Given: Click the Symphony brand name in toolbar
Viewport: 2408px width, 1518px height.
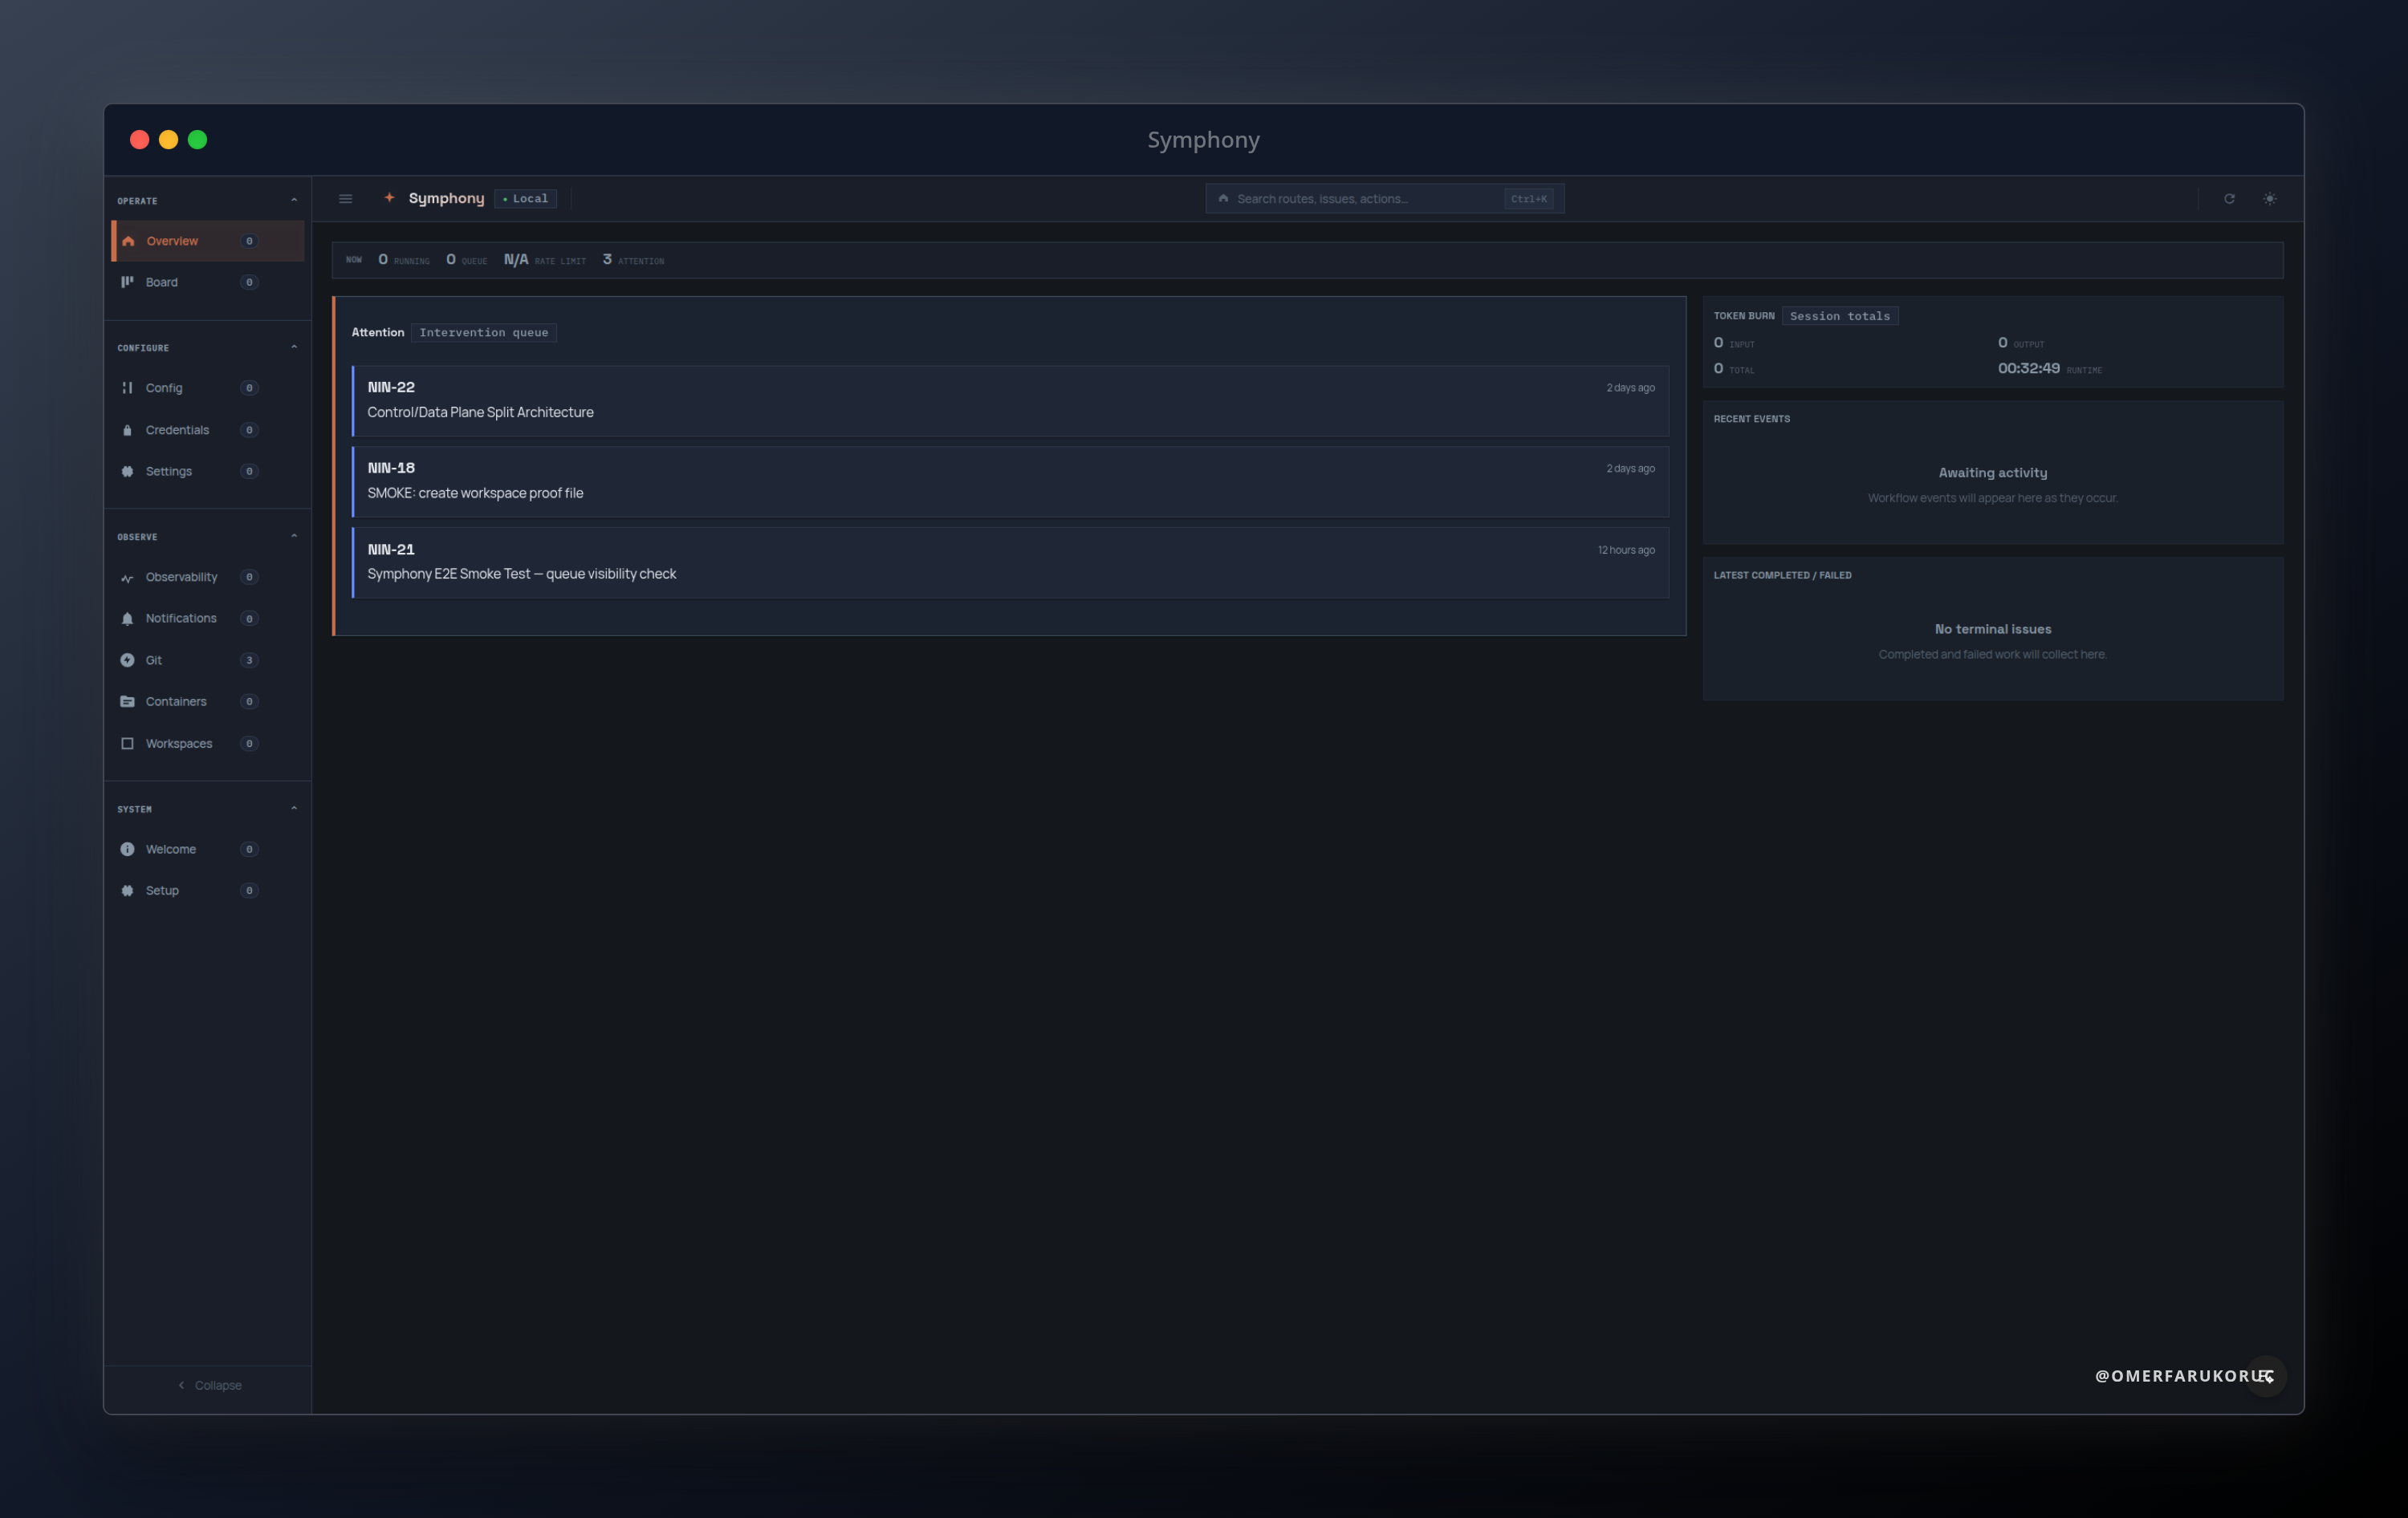Looking at the screenshot, I should coord(446,198).
